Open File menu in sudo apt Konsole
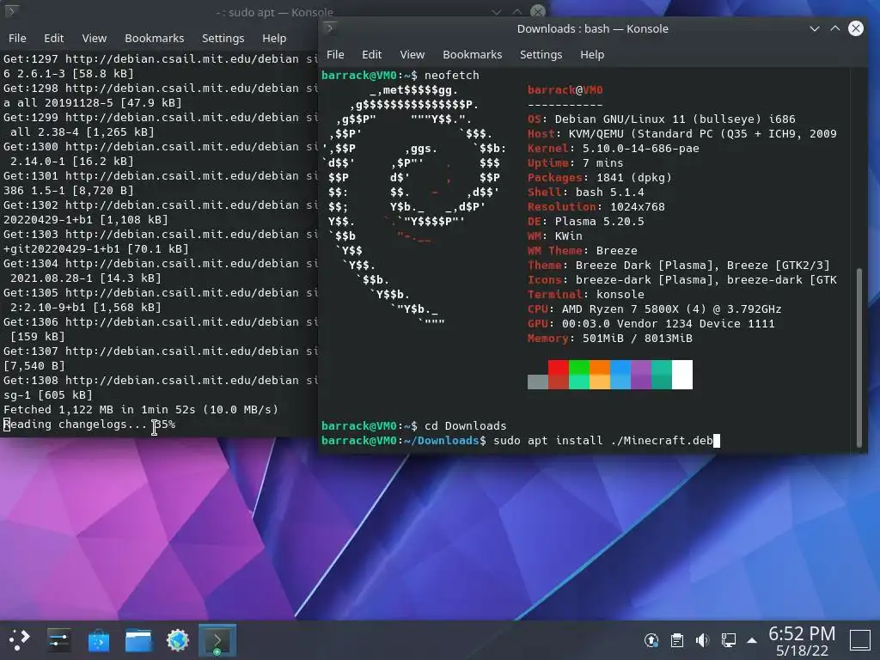880x660 pixels. point(17,38)
